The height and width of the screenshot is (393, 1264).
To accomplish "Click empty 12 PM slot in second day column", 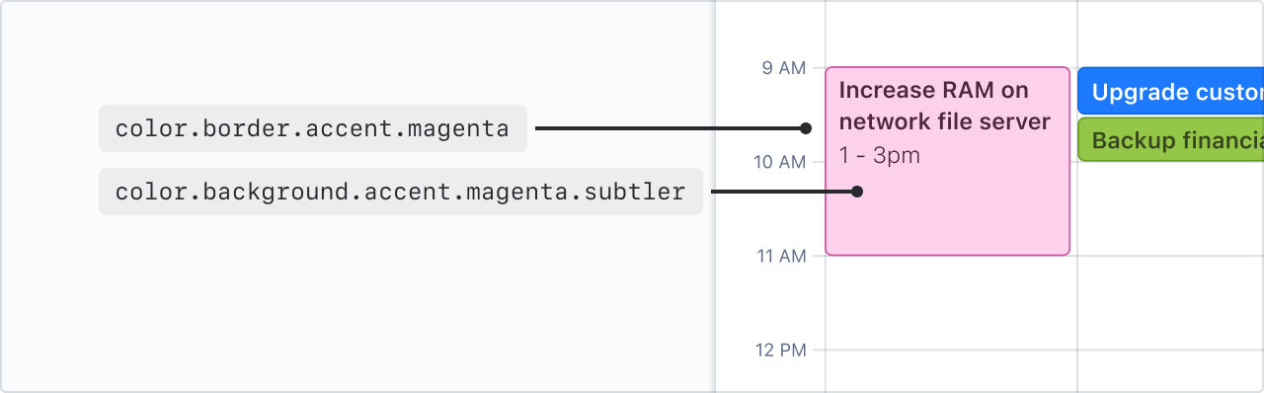I will click(x=1171, y=371).
